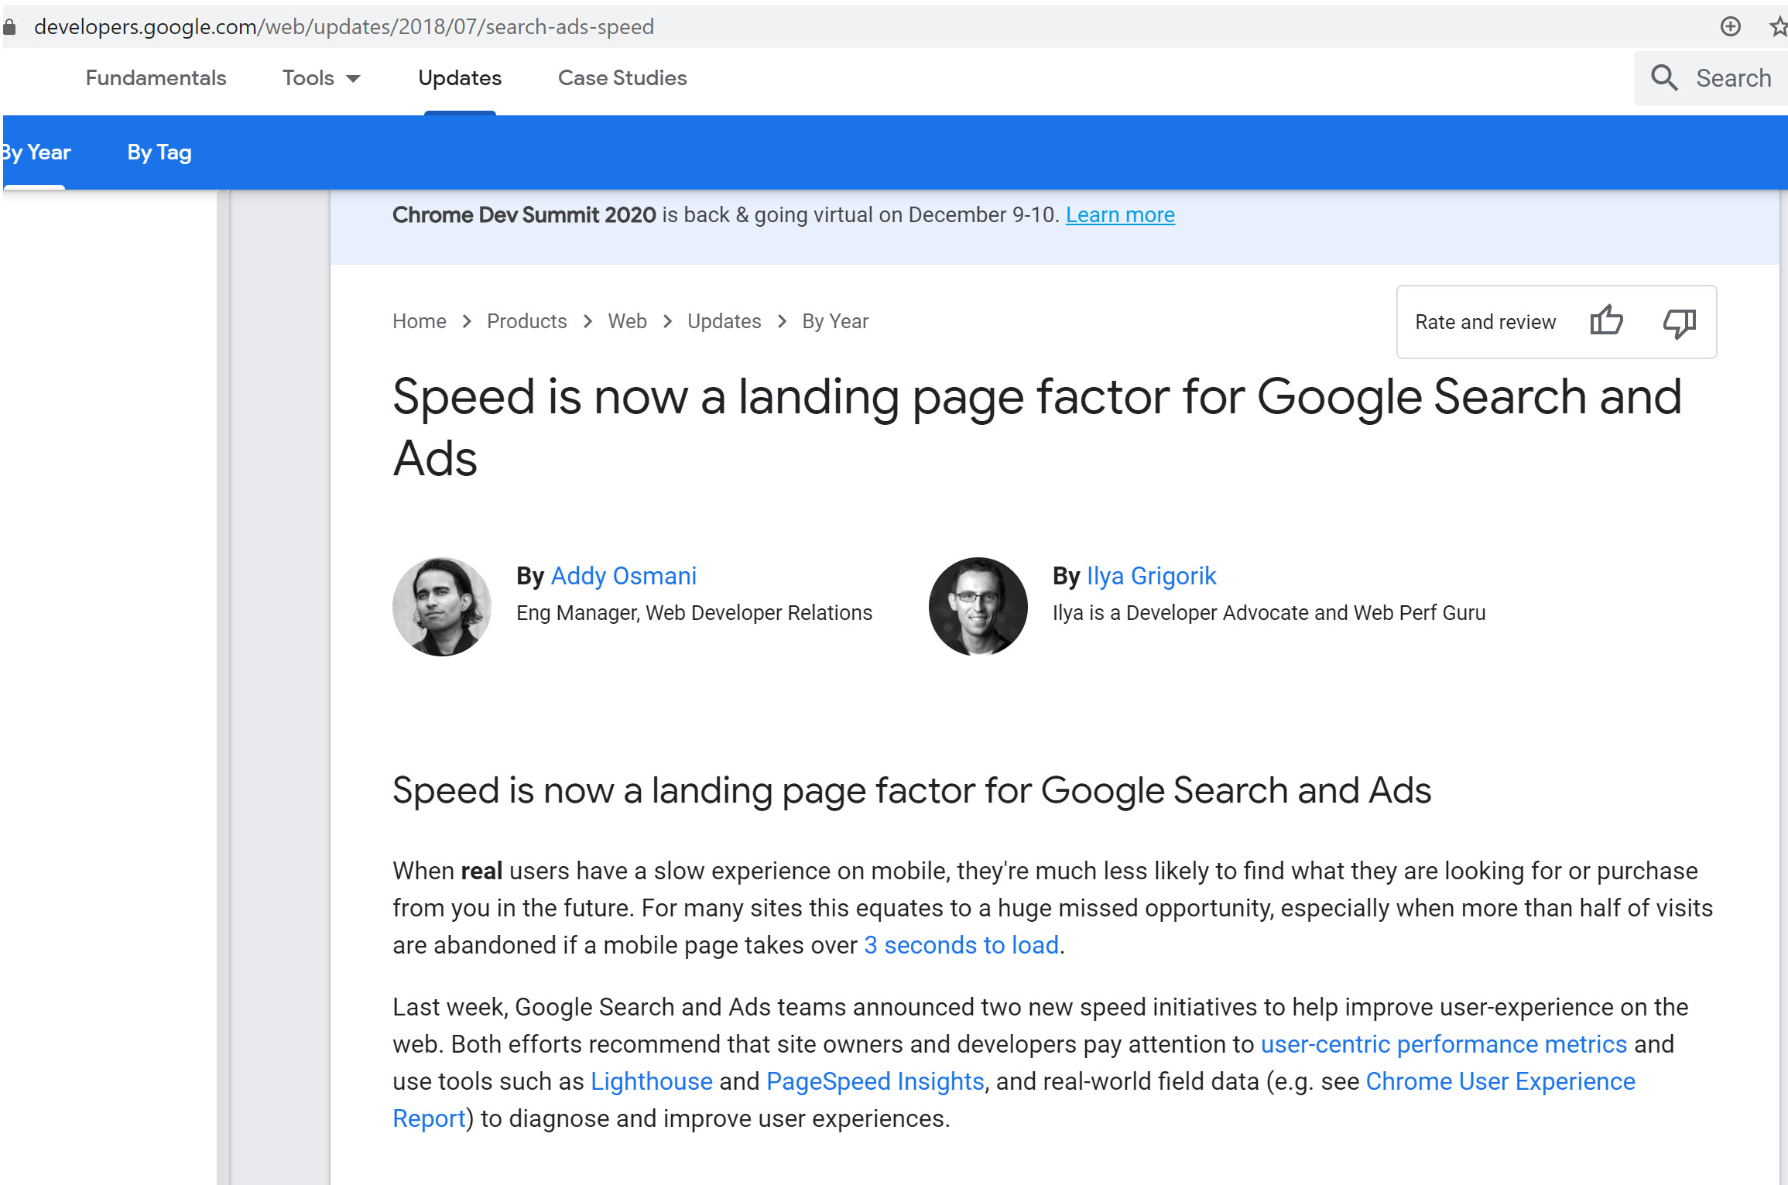Click 'Ilya is a Developer Advocate' description
Image resolution: width=1788 pixels, height=1185 pixels.
1269,613
